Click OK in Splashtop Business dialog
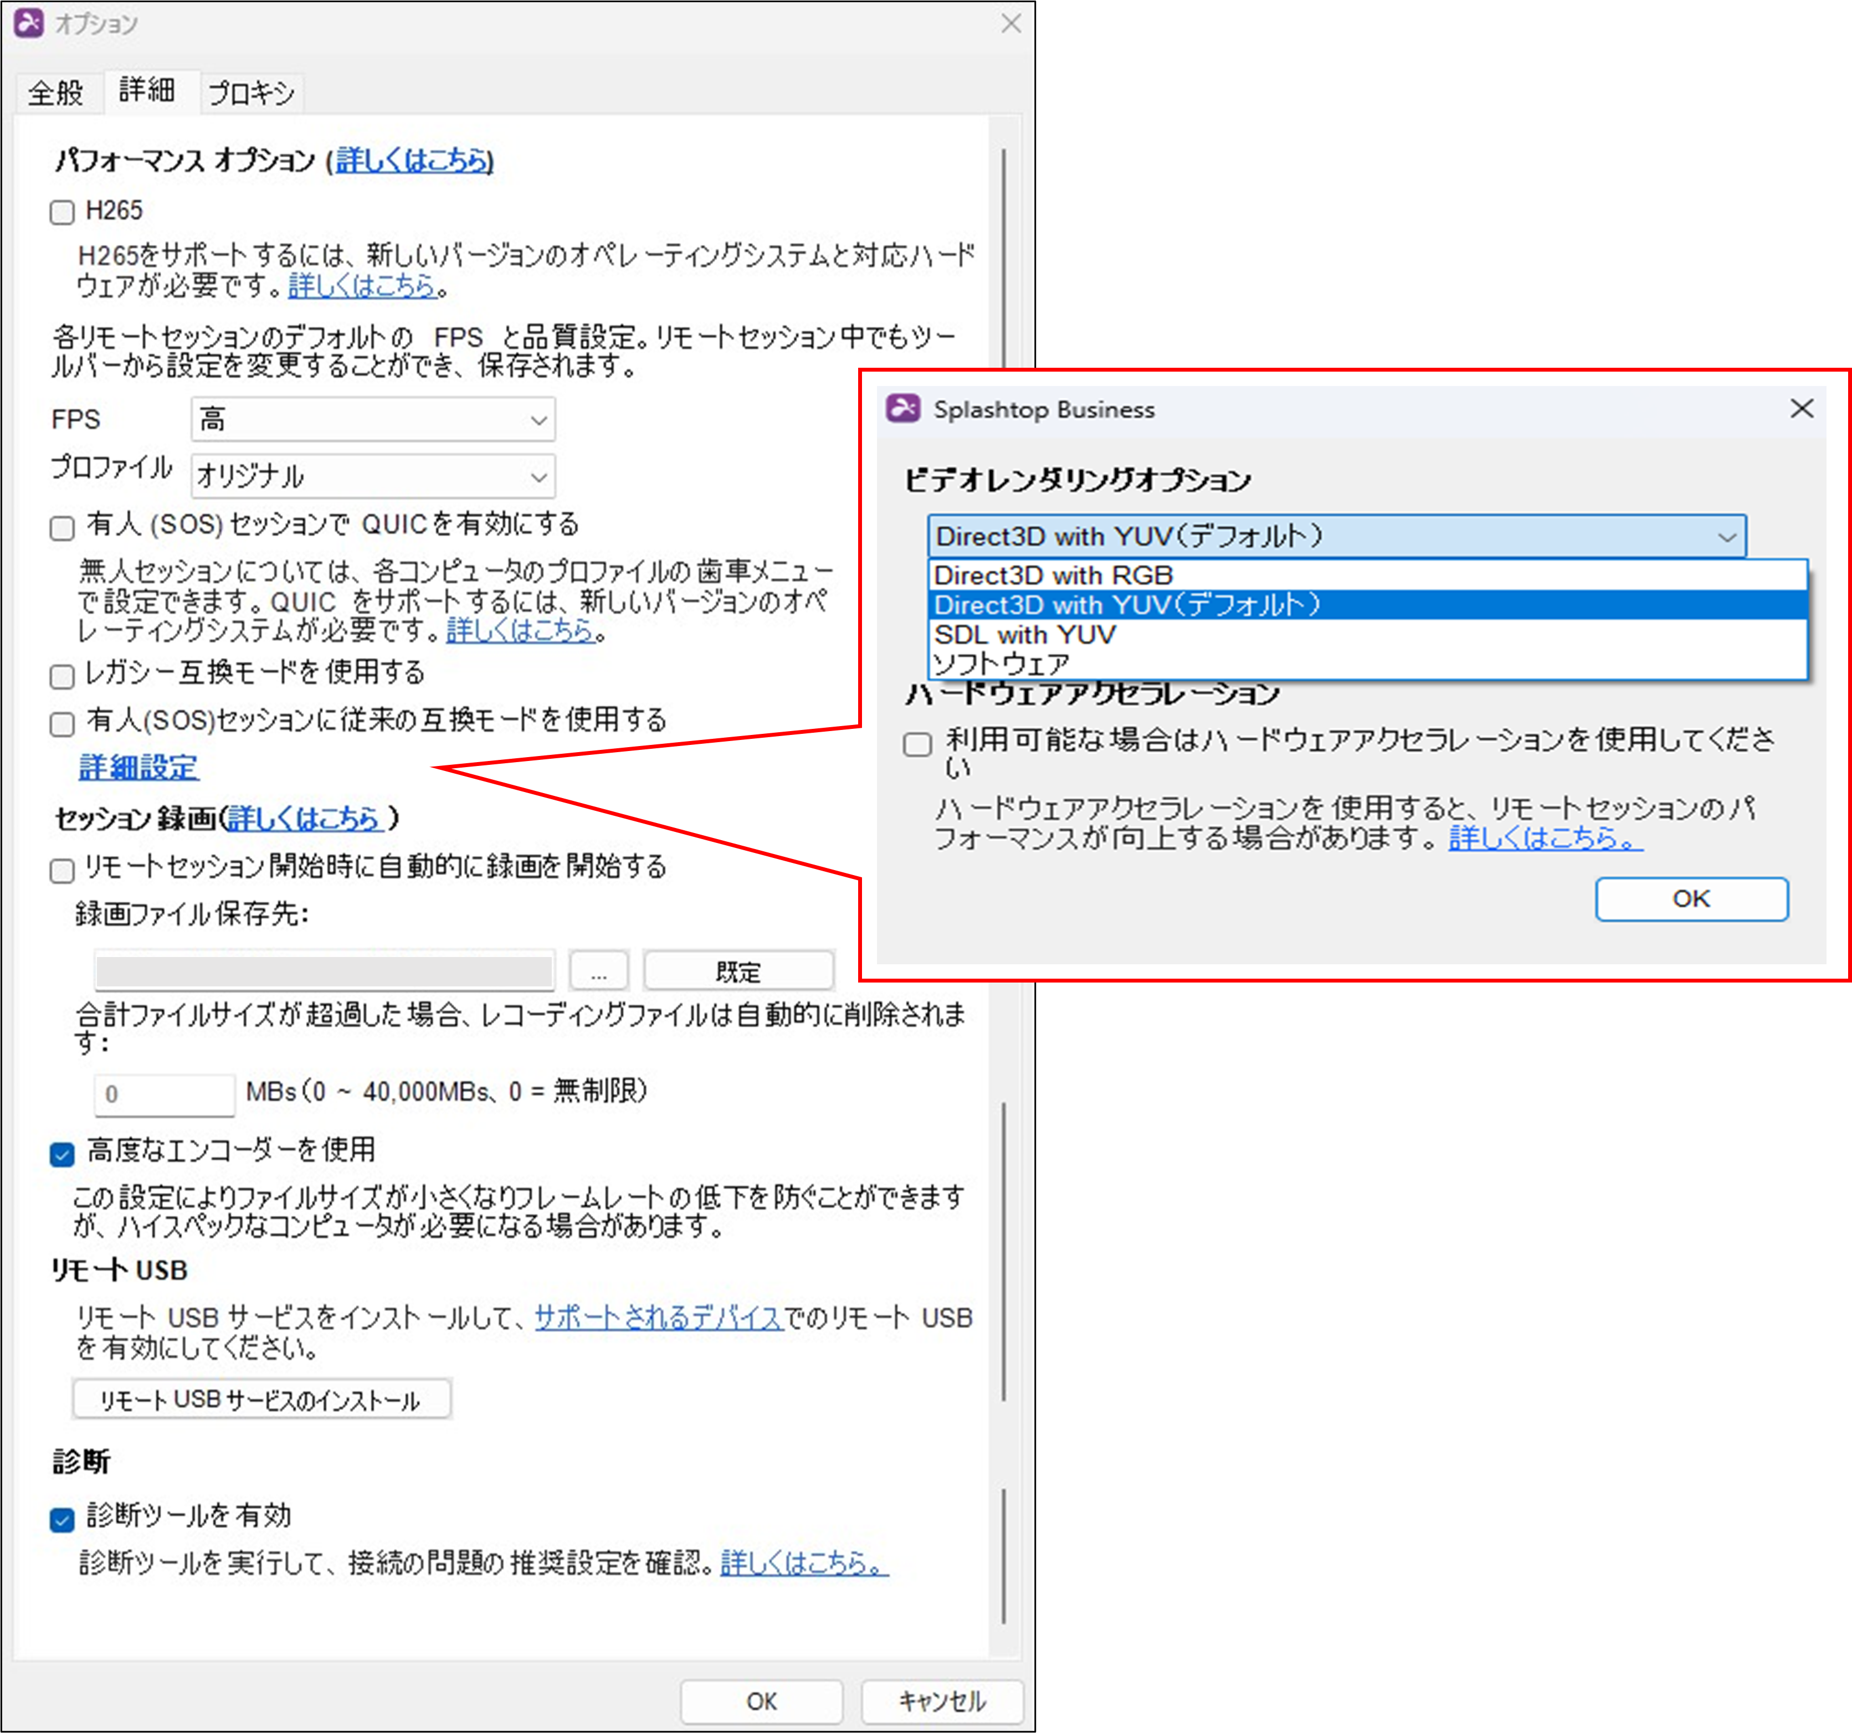The width and height of the screenshot is (1852, 1733). point(1691,899)
